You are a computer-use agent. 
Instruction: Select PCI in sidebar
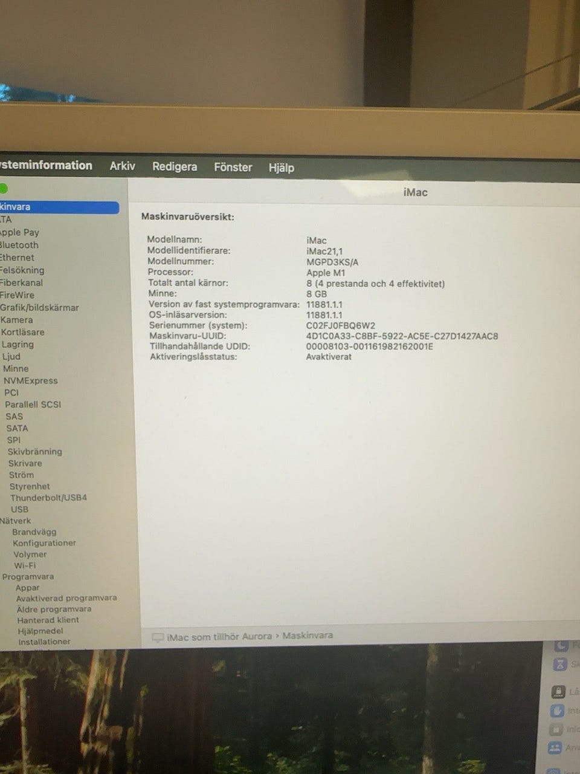pyautogui.click(x=11, y=392)
